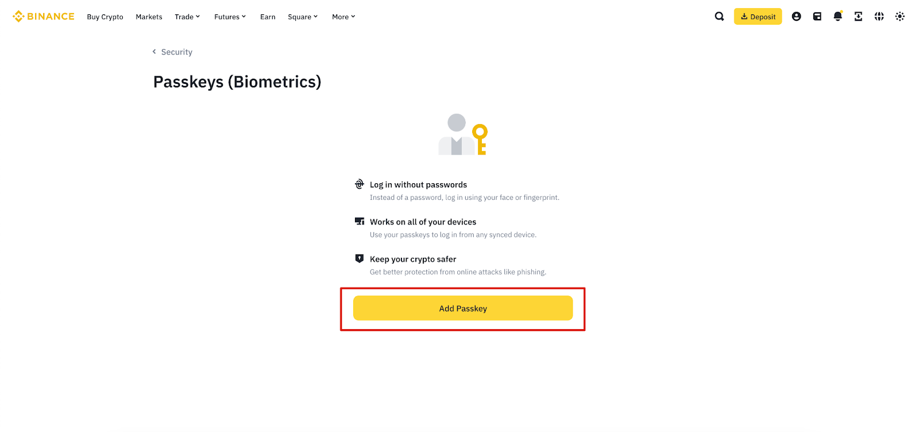919x432 pixels.
Task: Click the download app icon
Action: [859, 17]
